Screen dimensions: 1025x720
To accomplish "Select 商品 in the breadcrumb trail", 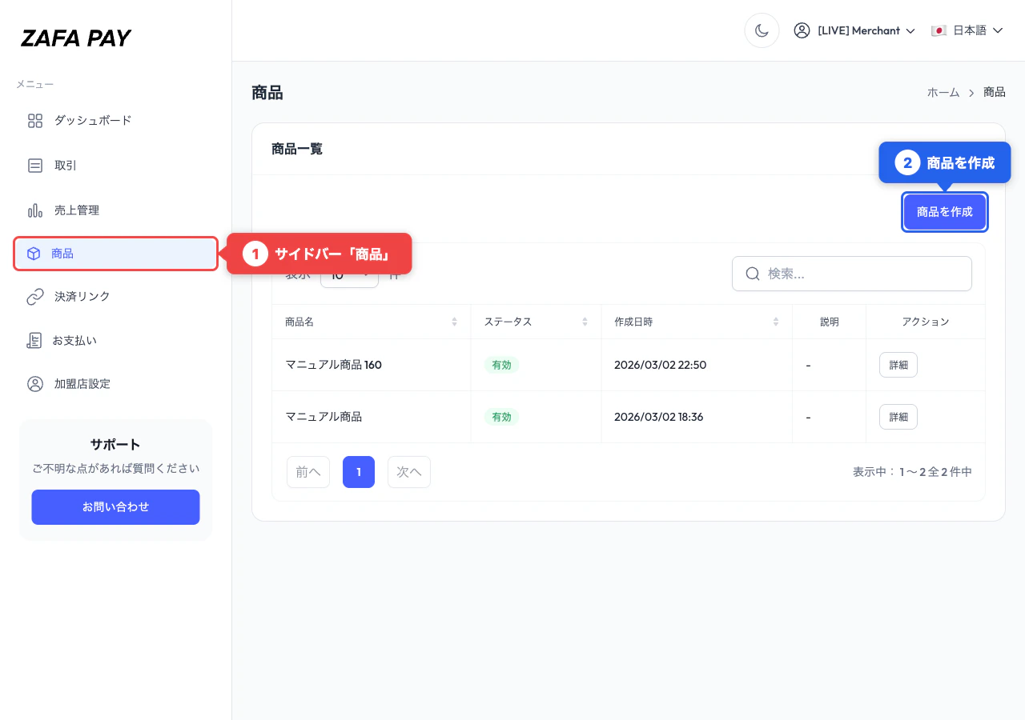I will [994, 92].
